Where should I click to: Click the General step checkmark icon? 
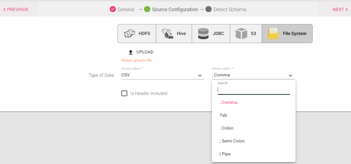click(x=113, y=9)
